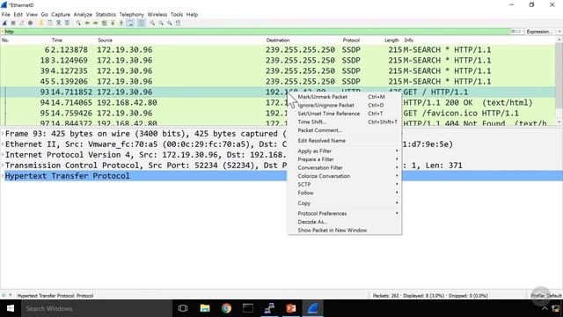
Task: Expand Protocol Preferences submenu
Action: tap(345, 213)
